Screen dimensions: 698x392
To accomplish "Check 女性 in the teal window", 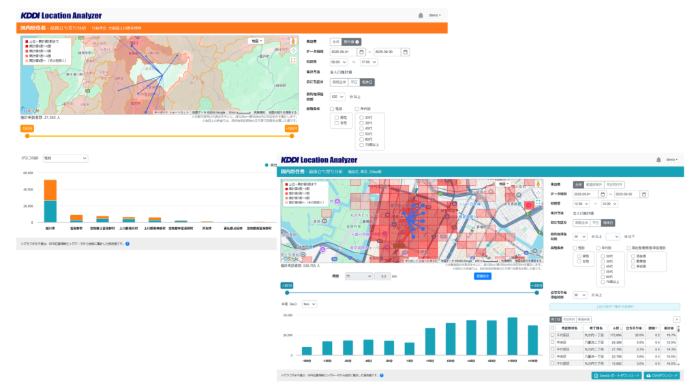I will coord(579,261).
